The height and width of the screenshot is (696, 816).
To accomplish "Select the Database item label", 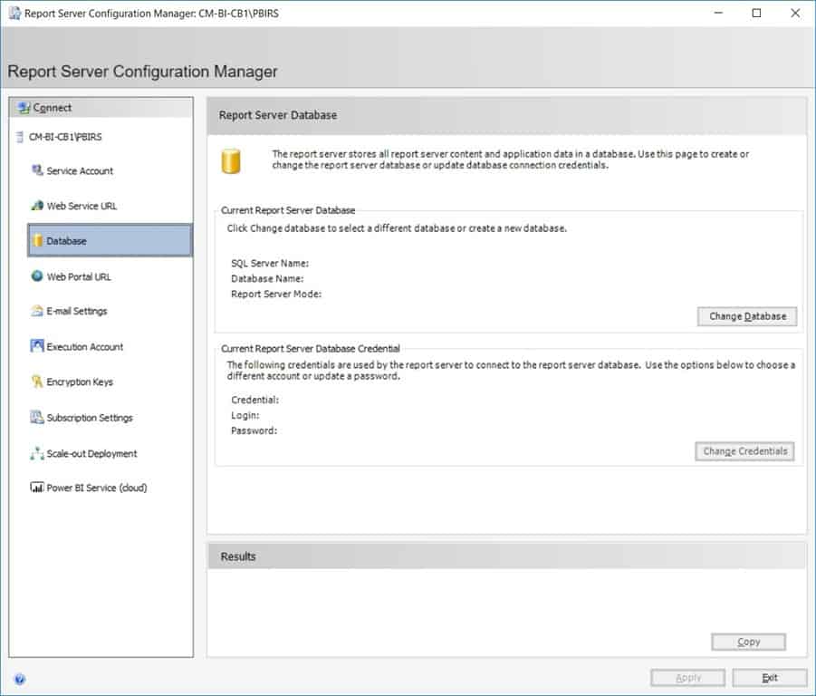I will [66, 241].
